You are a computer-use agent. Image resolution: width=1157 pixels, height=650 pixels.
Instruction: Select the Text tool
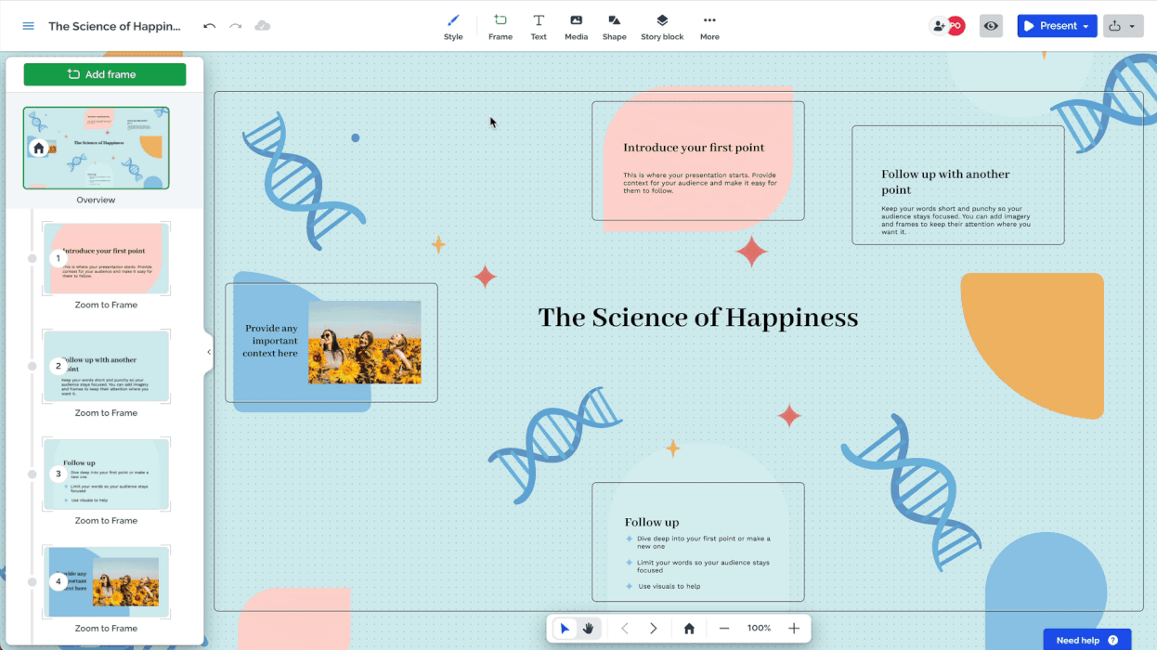(539, 27)
